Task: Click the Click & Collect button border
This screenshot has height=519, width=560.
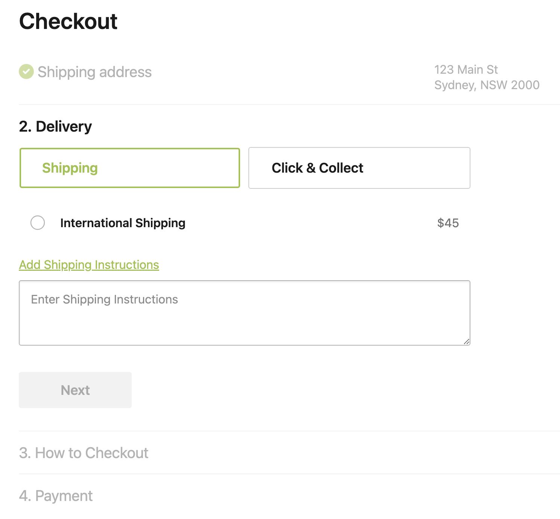Action: tap(359, 148)
